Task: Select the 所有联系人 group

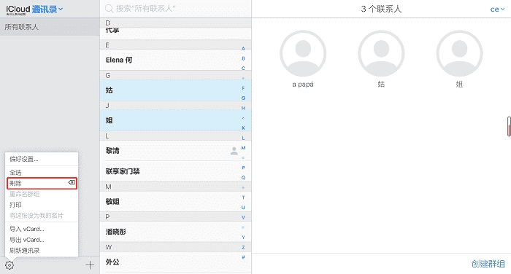Action: (50, 27)
